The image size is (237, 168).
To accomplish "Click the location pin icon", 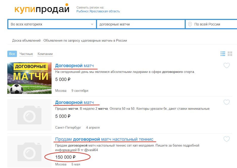I will (190, 24).
